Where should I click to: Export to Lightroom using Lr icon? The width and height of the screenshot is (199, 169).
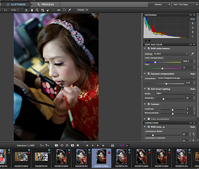[x=127, y=145]
